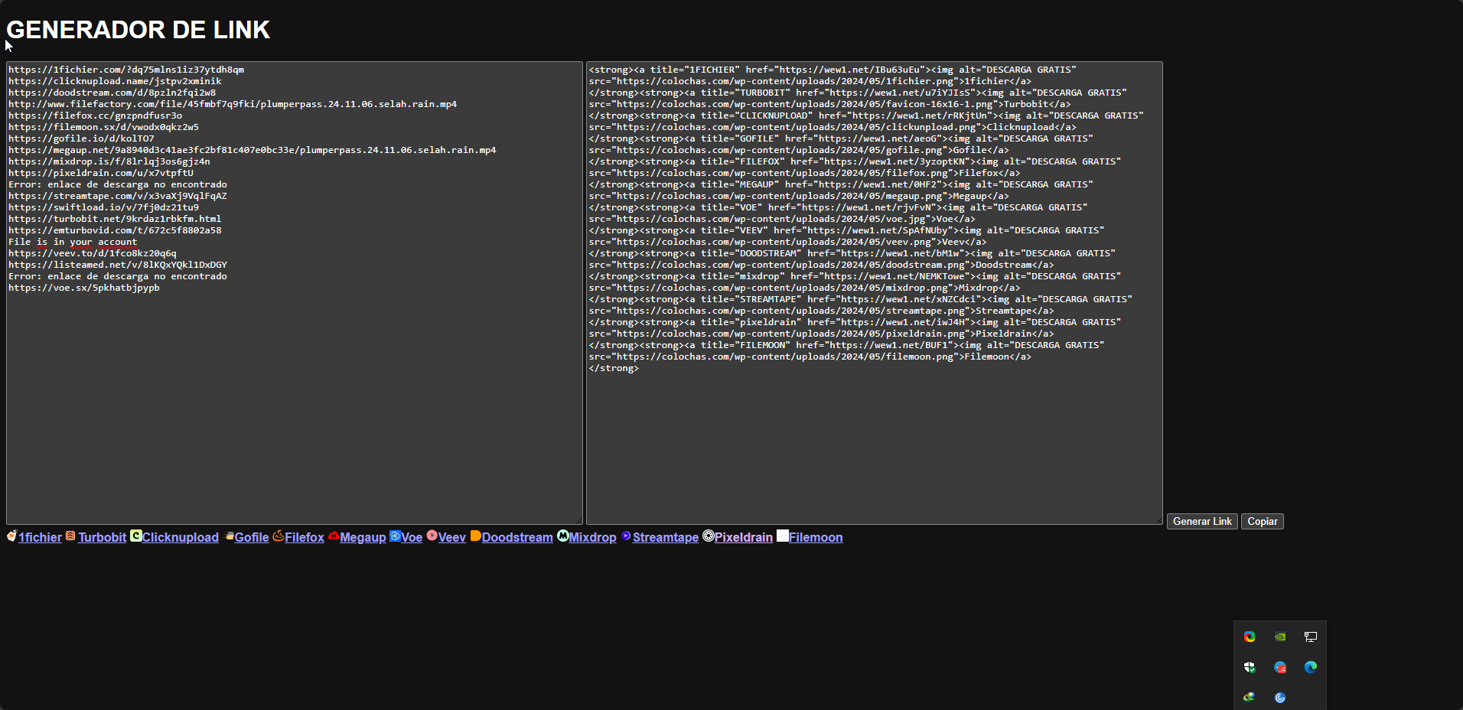Open the 1fichier download link
This screenshot has height=710, width=1463.
point(40,537)
